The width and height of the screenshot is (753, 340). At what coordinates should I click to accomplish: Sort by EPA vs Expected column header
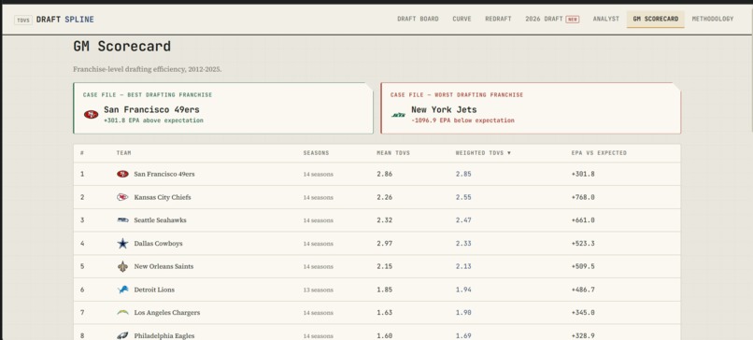coord(599,153)
